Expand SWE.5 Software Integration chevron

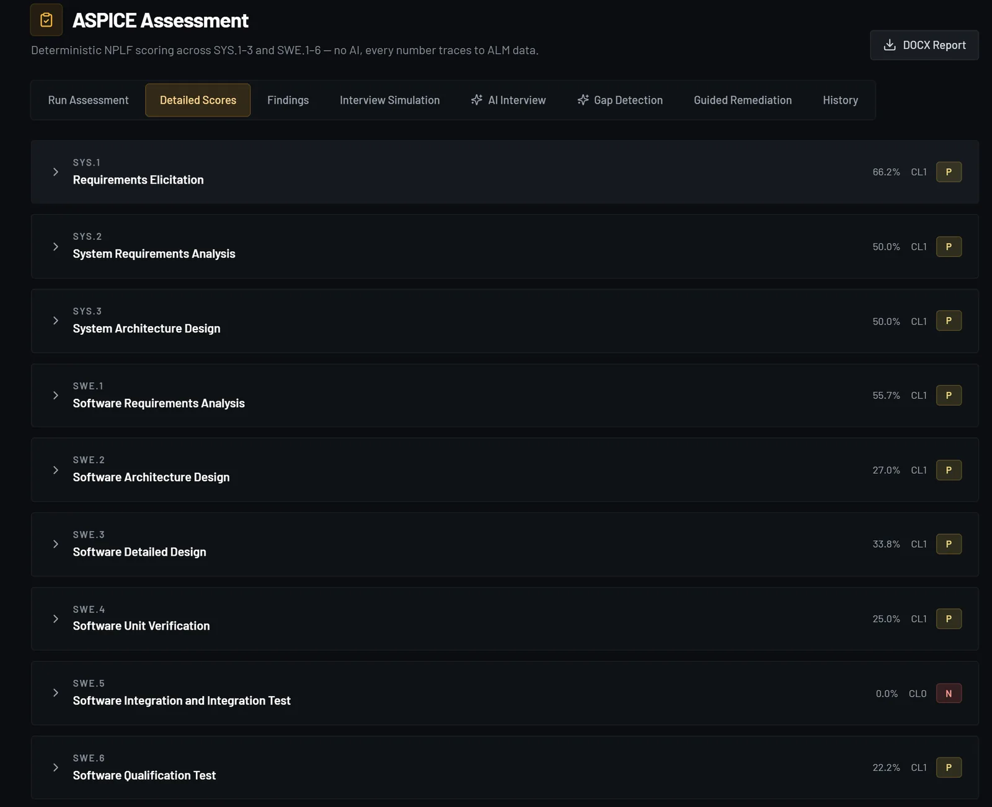[x=56, y=693]
